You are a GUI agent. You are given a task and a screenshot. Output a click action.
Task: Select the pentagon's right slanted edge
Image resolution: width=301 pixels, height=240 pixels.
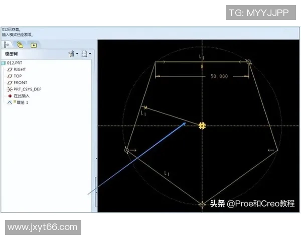[x=263, y=106]
